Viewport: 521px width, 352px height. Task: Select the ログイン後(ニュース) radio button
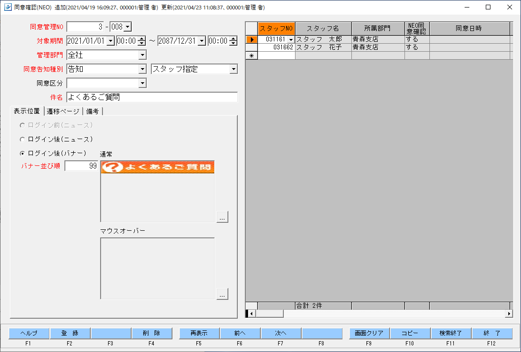(x=22, y=140)
